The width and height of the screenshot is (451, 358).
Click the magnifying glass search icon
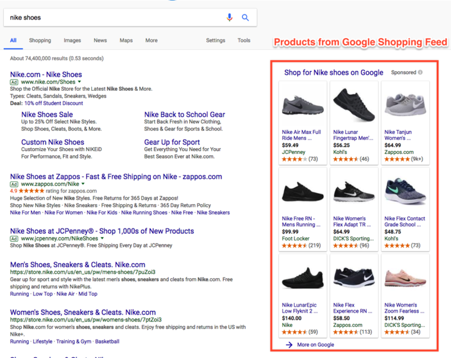pos(245,17)
